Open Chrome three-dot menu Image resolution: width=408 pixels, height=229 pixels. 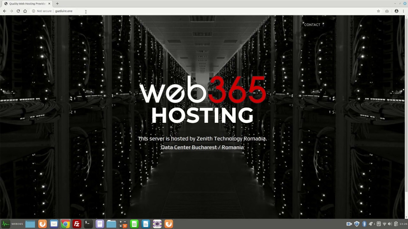(x=404, y=11)
